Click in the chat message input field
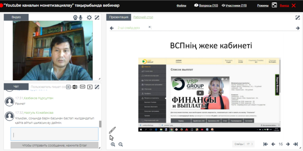This screenshot has height=151, width=303. coord(54,134)
